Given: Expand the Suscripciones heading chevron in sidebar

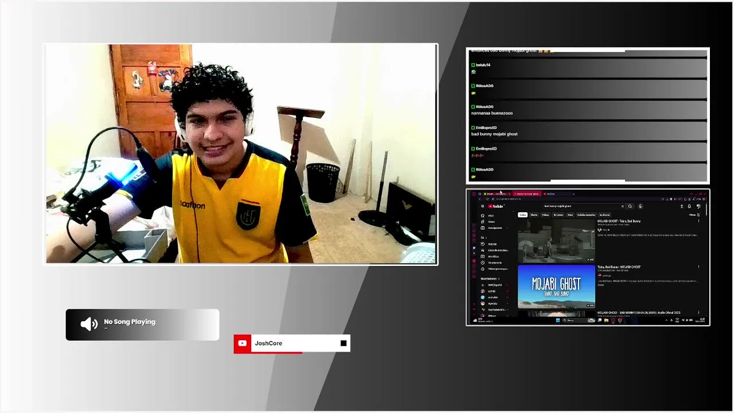Looking at the screenshot, I should pyautogui.click(x=499, y=279).
